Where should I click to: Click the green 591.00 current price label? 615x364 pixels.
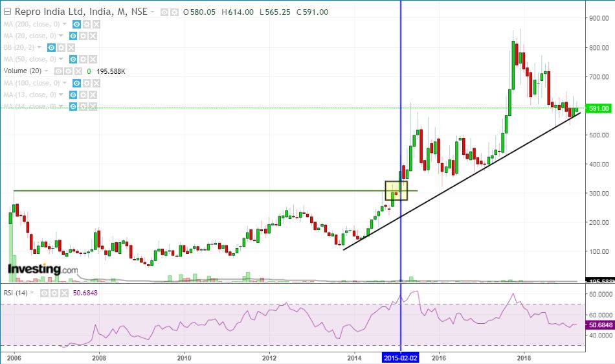coord(599,108)
